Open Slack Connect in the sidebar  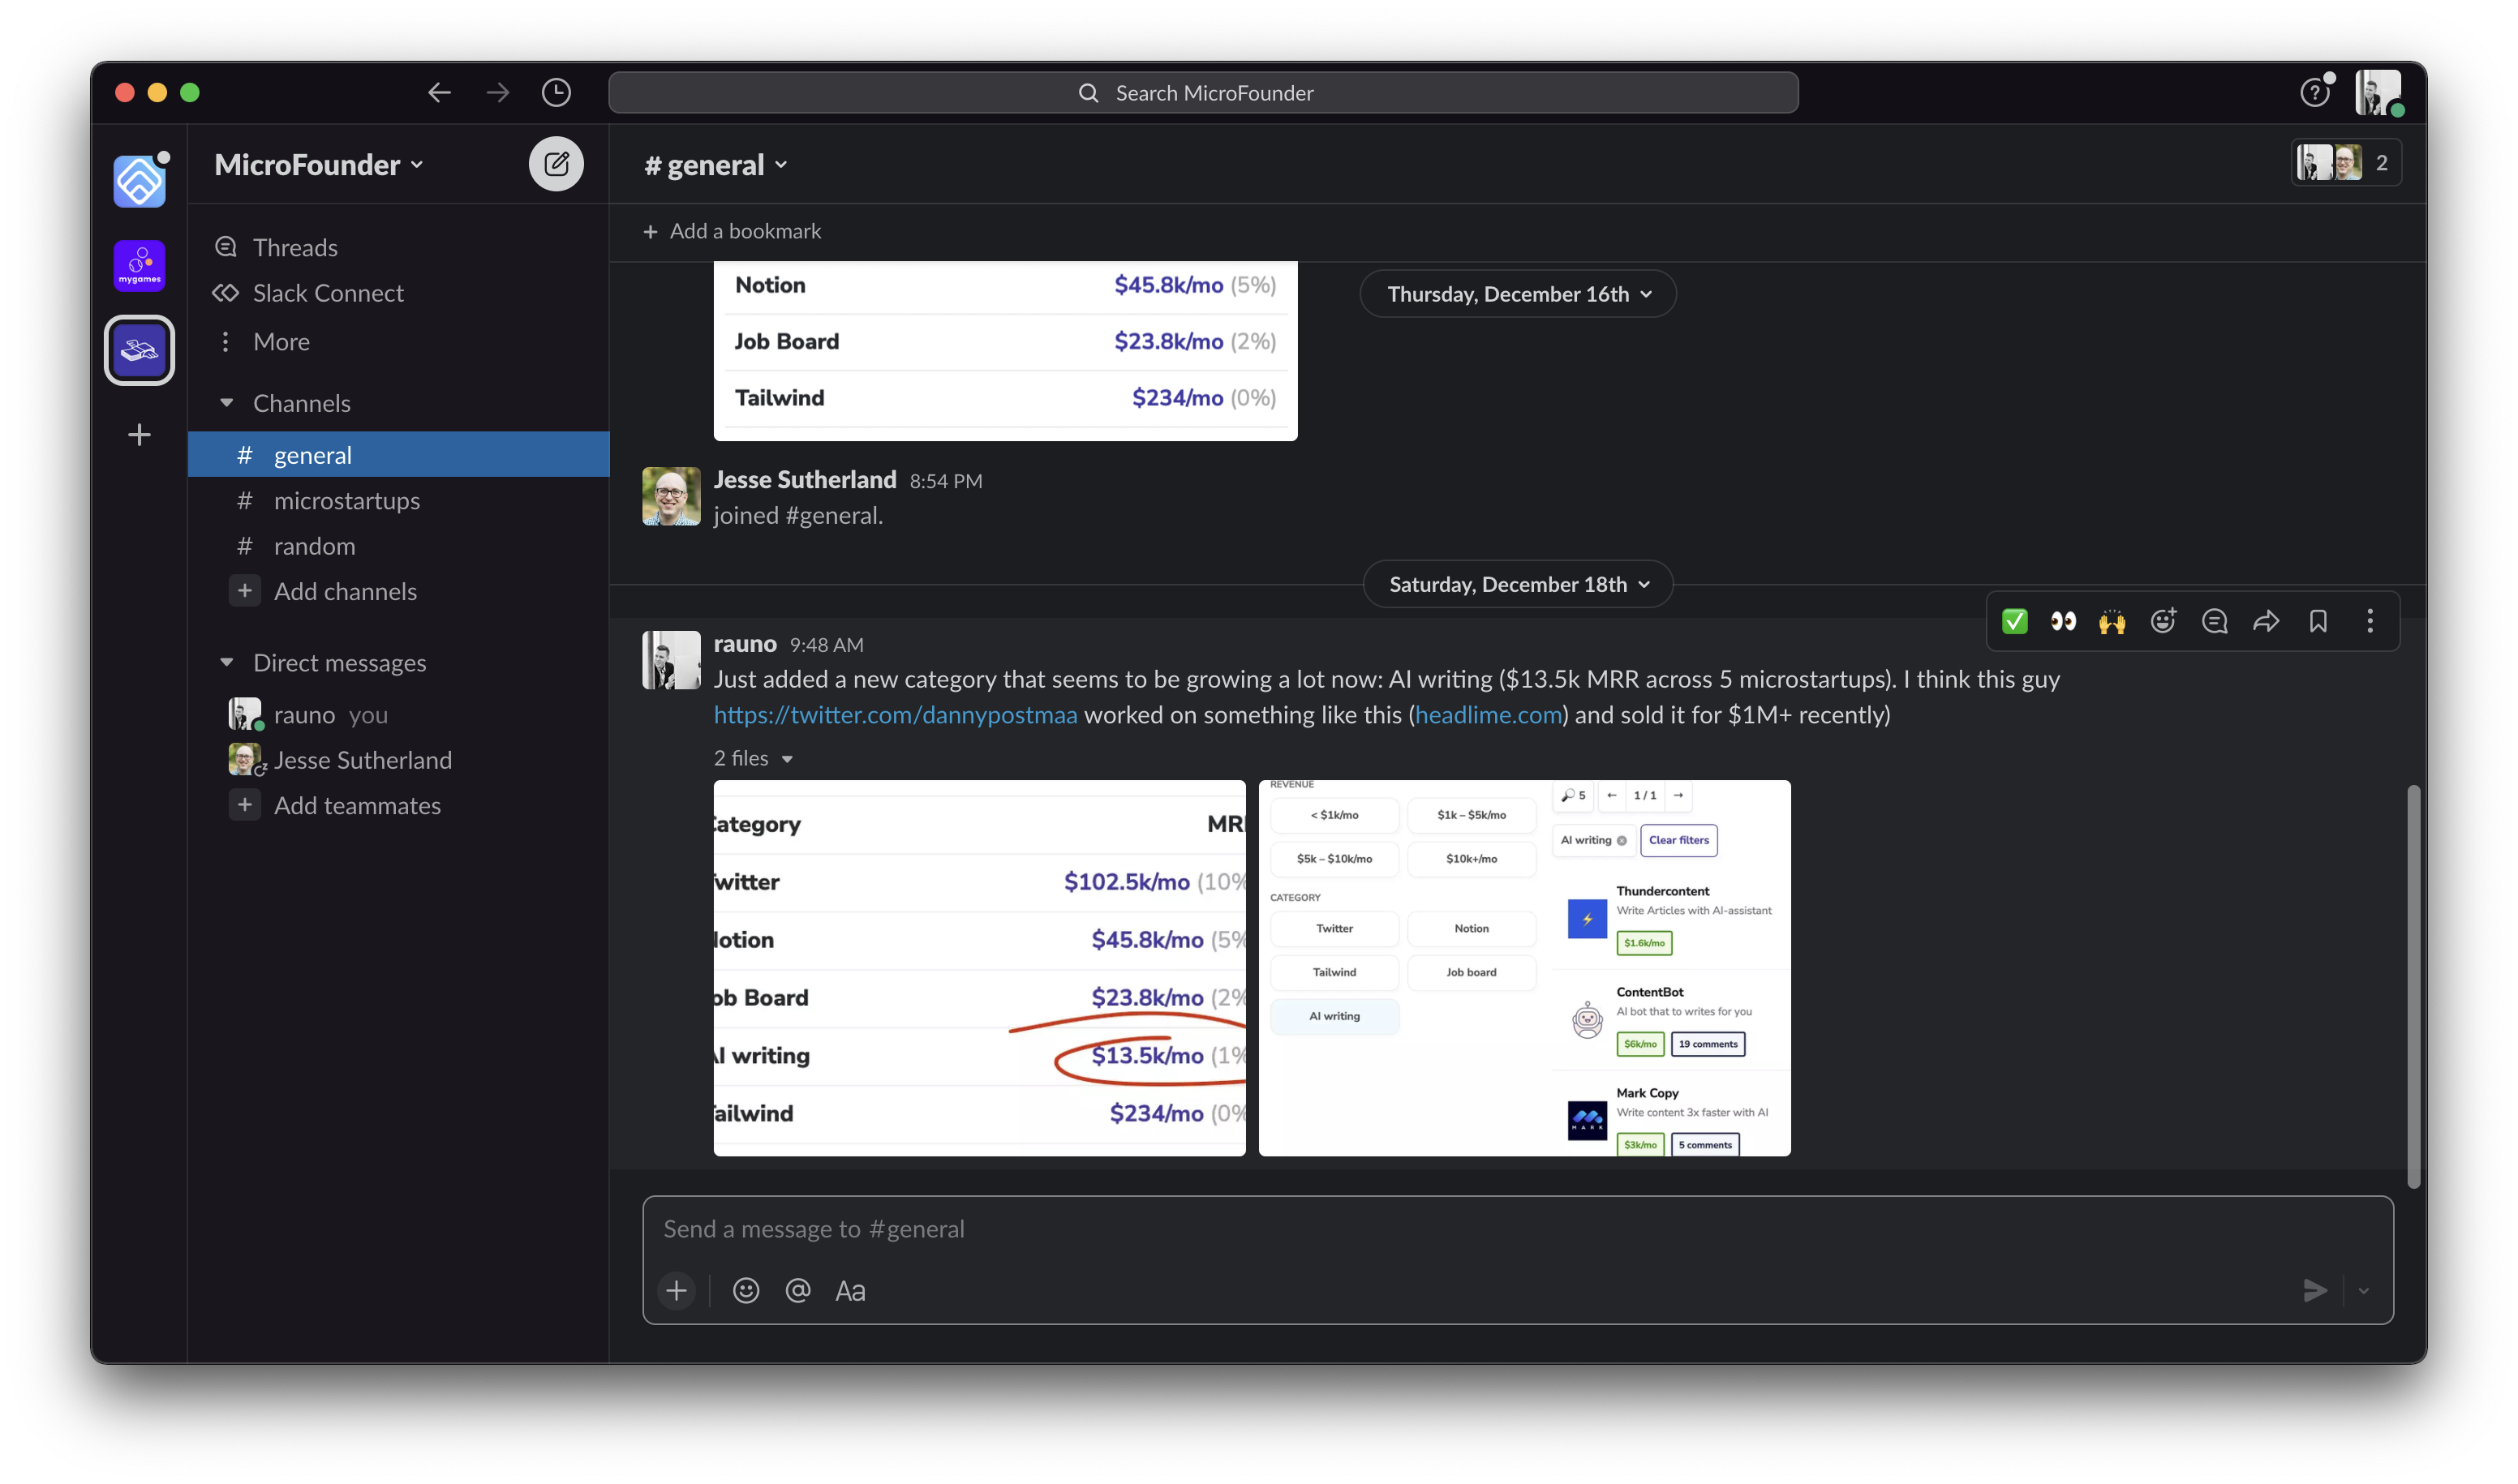[398, 293]
